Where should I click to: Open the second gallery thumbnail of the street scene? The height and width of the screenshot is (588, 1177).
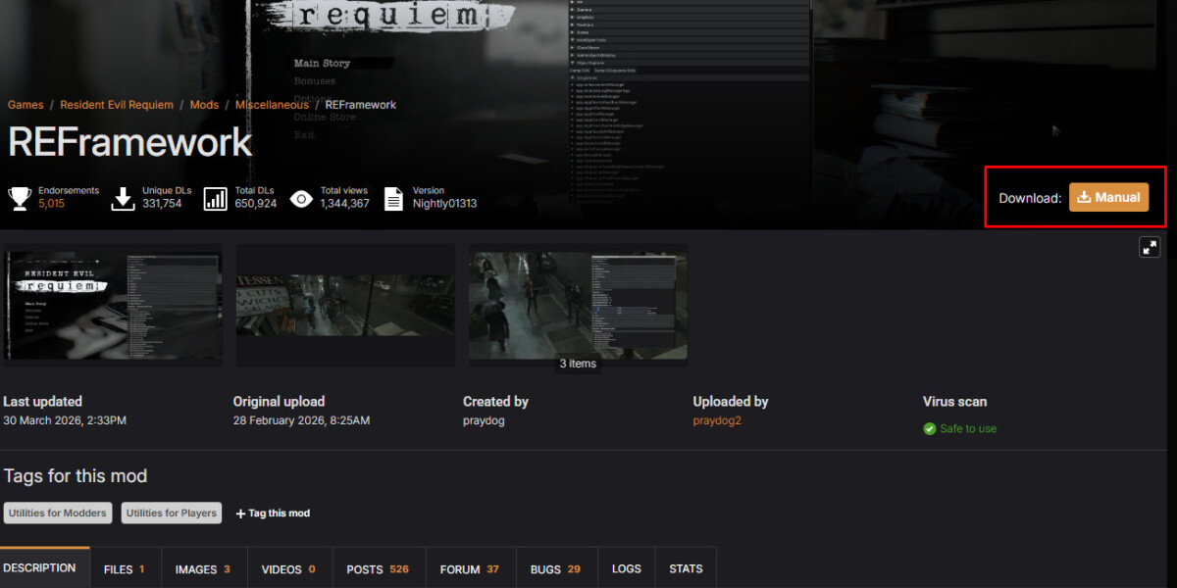345,305
